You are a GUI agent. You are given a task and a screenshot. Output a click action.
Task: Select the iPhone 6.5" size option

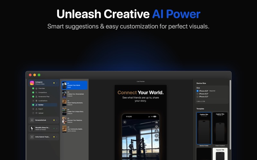tap(198, 94)
